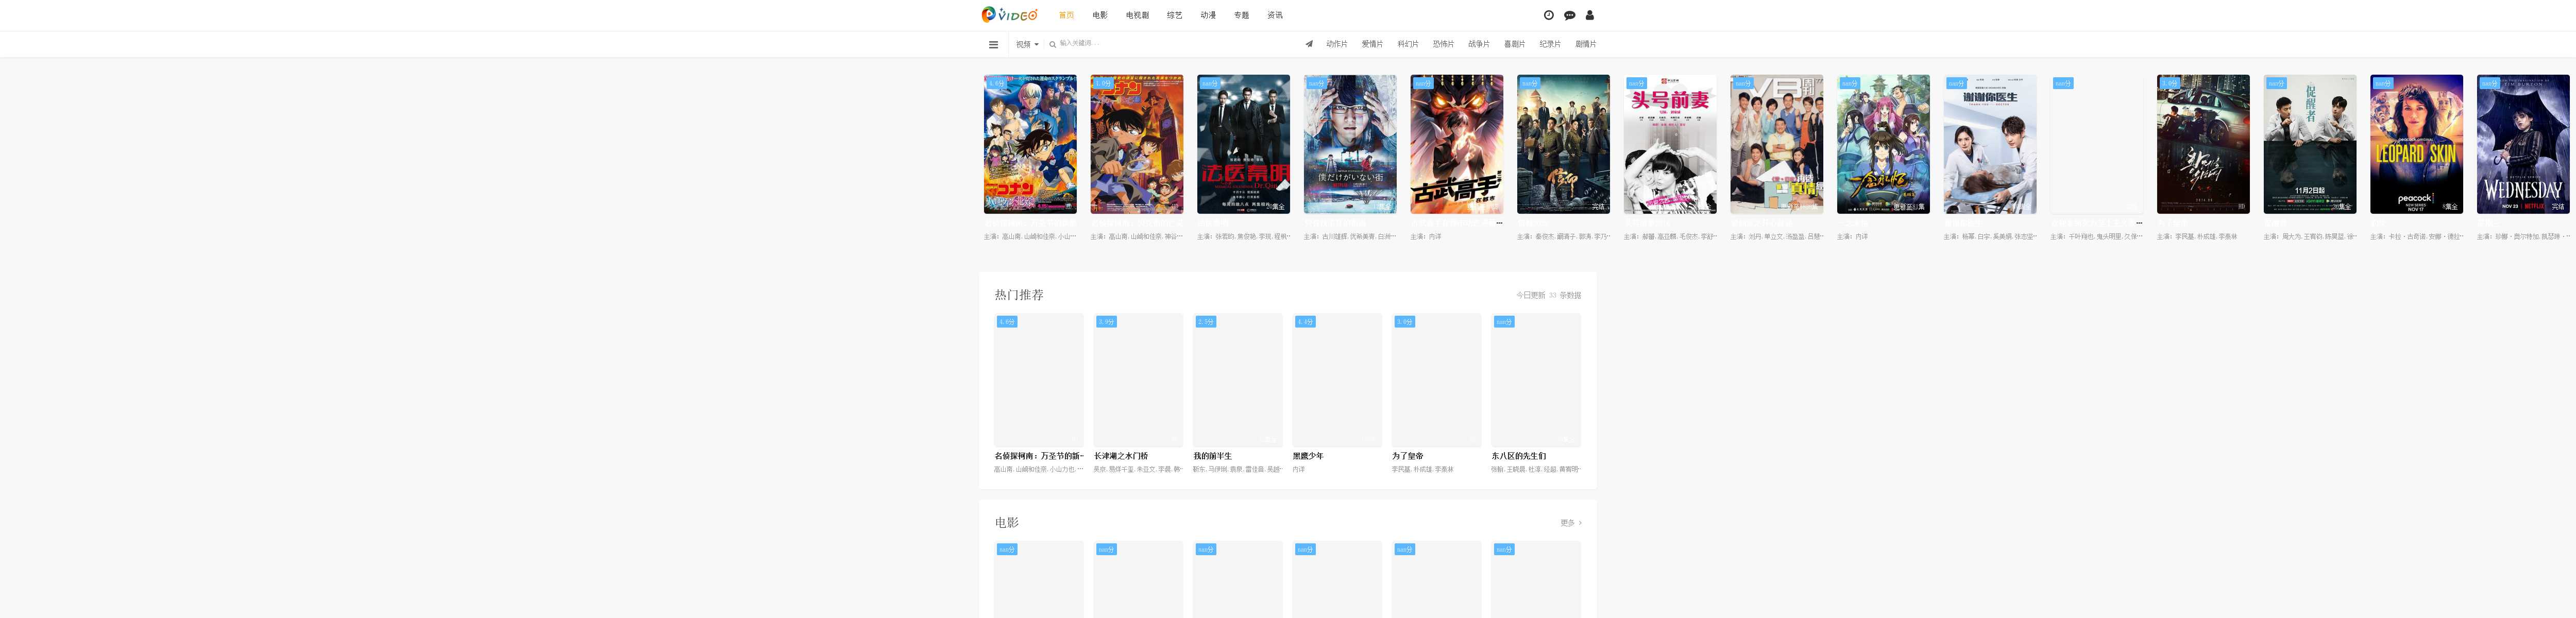Open the Leopard Skin poster thumbnail

click(x=2416, y=144)
